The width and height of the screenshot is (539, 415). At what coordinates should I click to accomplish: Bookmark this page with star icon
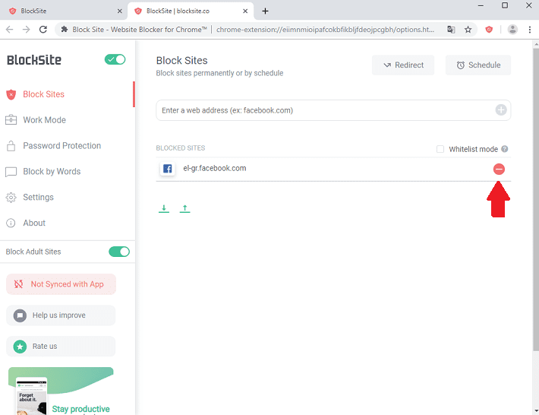[468, 30]
